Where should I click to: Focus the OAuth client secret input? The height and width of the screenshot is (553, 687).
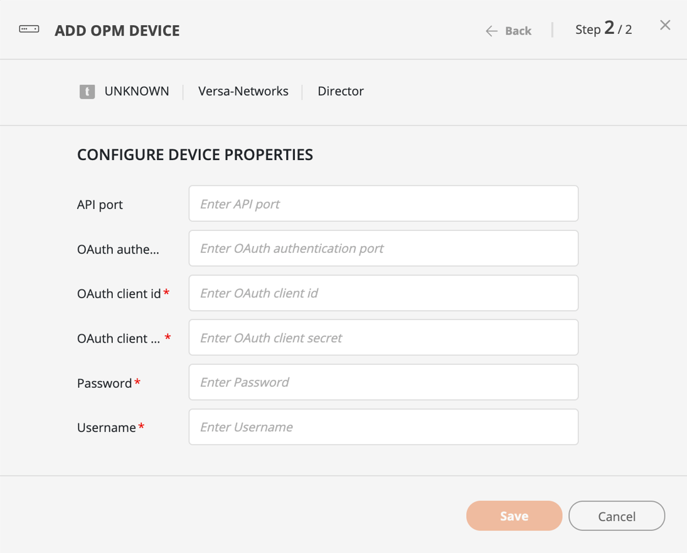coord(383,338)
